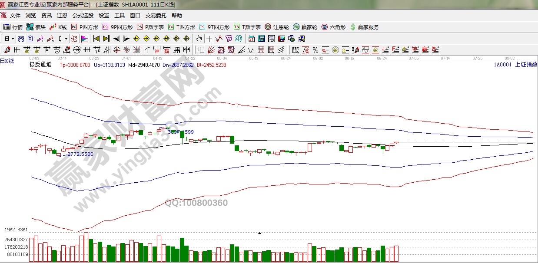The image size is (538, 263).
Task: Open the 工具 menu
Action: click(x=119, y=15)
